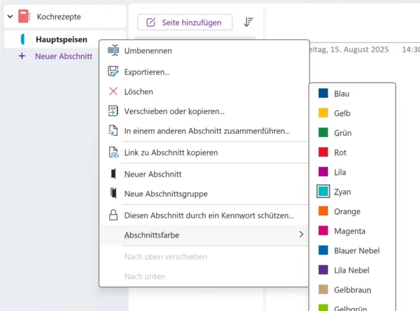This screenshot has height=311, width=420.
Task: Select Neuer Abschnitt in the context menu
Action: 153,175
